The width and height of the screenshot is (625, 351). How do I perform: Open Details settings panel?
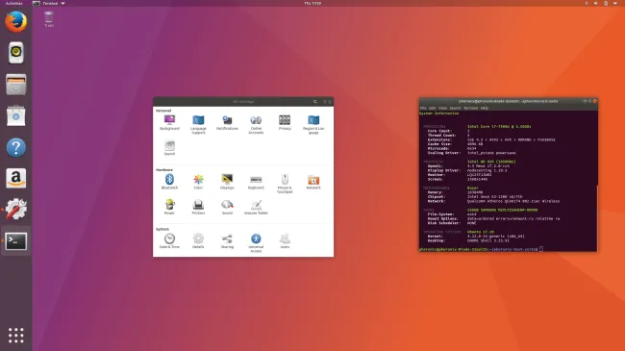(198, 241)
